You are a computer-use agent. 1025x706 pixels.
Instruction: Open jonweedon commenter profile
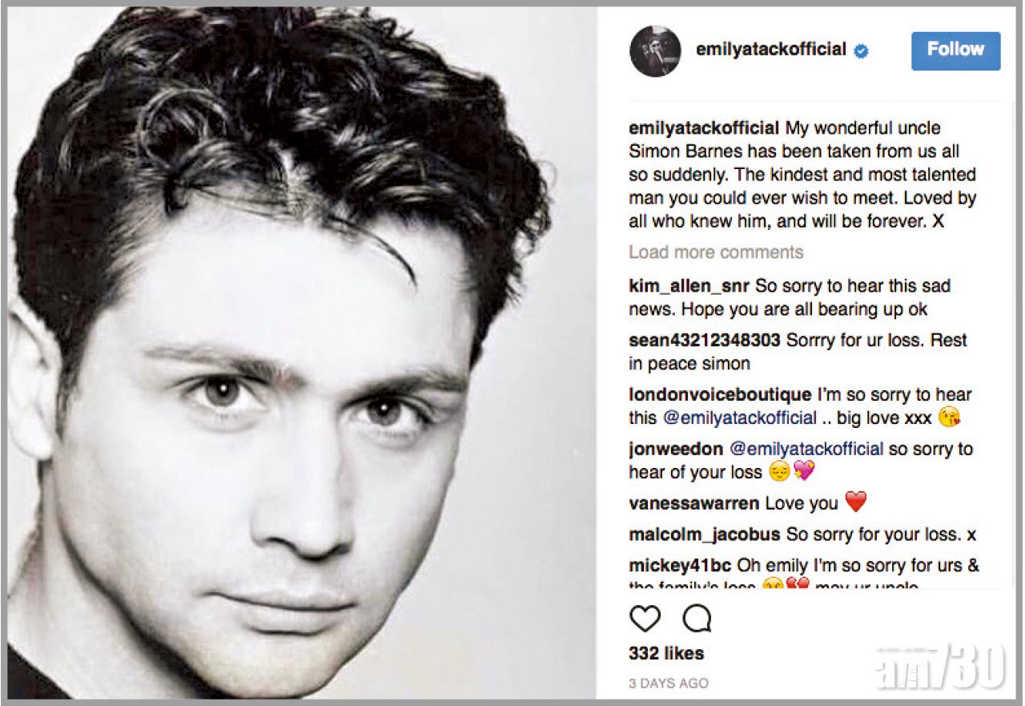[x=675, y=449]
